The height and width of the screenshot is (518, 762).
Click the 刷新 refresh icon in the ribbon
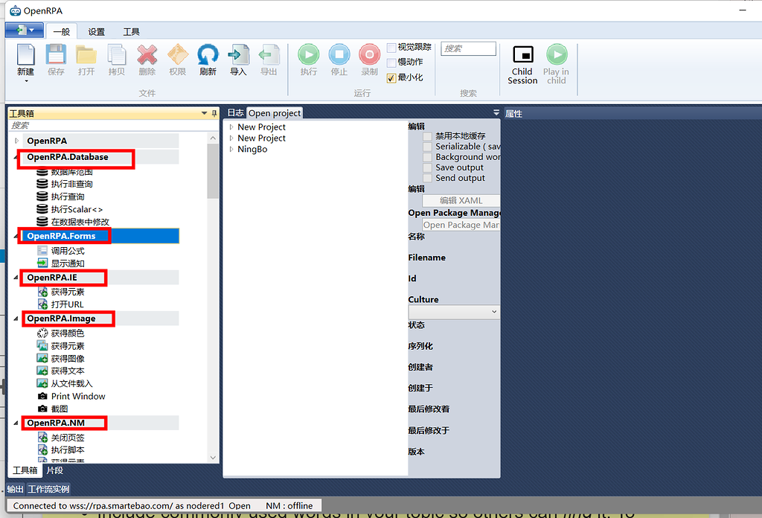point(208,56)
